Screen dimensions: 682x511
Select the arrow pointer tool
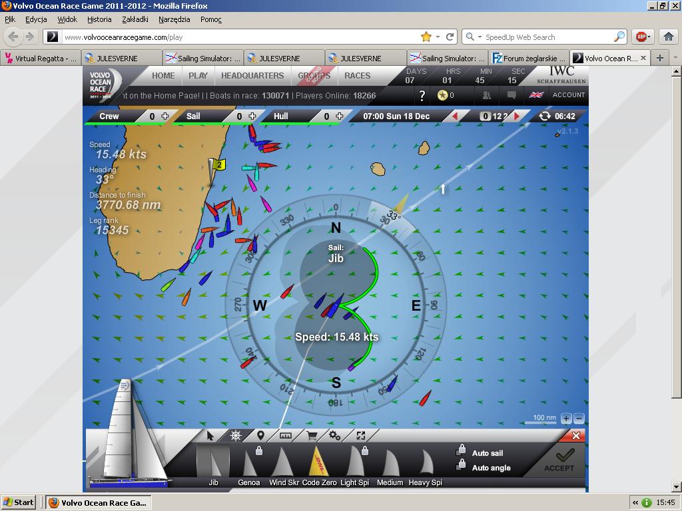tap(210, 436)
